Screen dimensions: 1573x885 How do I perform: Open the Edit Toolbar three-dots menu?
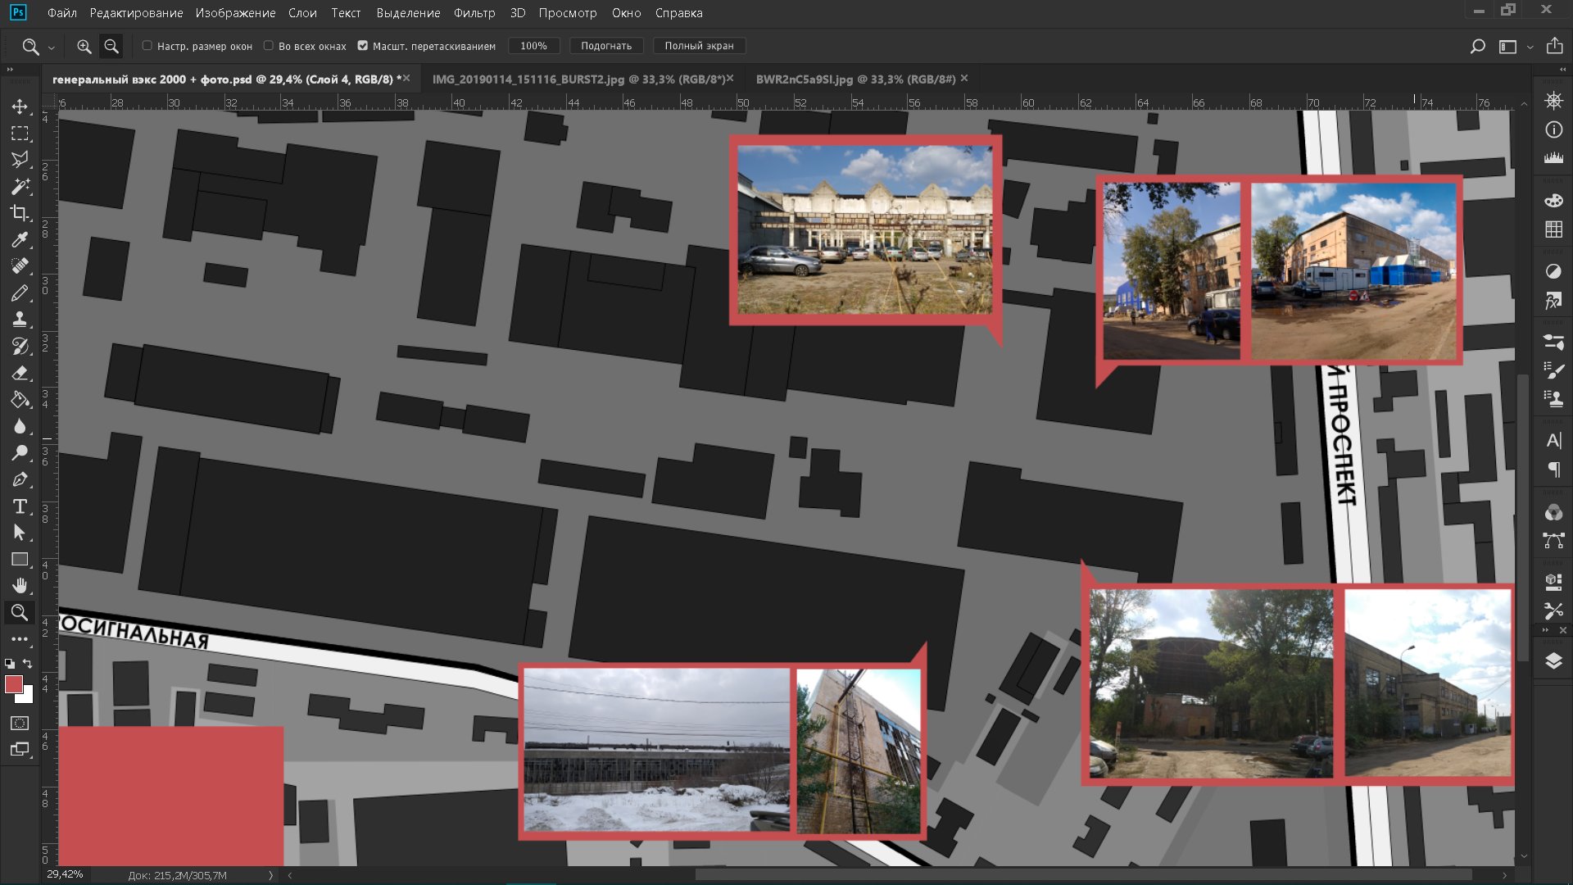(x=20, y=639)
